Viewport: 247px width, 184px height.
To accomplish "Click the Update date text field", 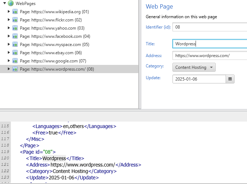I will [199, 79].
